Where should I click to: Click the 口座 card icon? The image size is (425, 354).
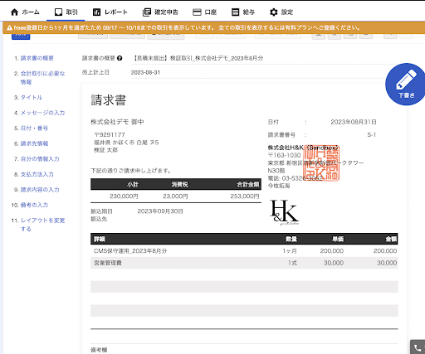[197, 12]
